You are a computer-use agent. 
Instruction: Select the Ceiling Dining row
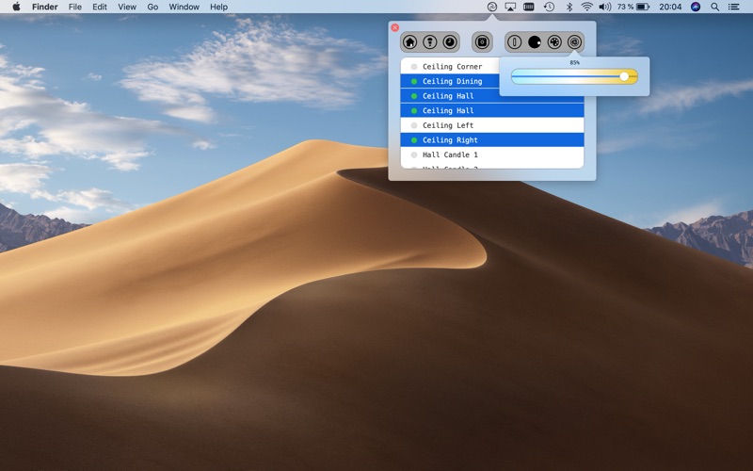click(450, 81)
